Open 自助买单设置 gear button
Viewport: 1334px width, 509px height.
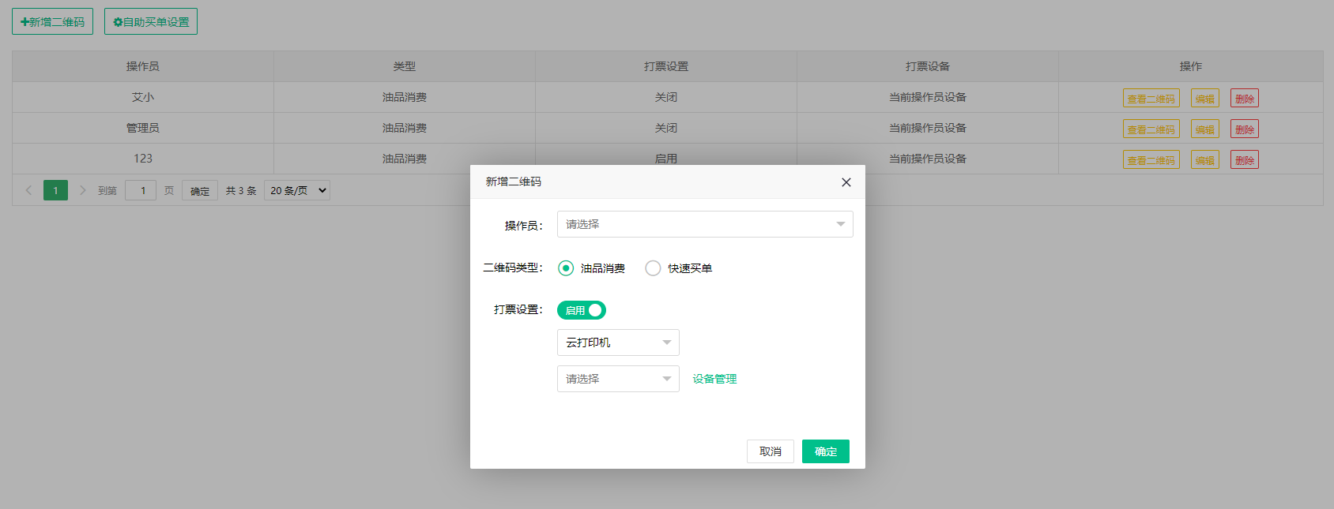pyautogui.click(x=151, y=22)
